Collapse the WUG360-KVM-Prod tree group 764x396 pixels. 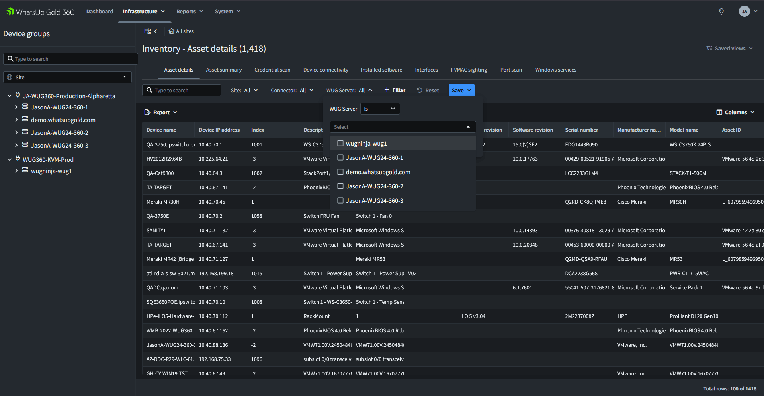click(10, 159)
